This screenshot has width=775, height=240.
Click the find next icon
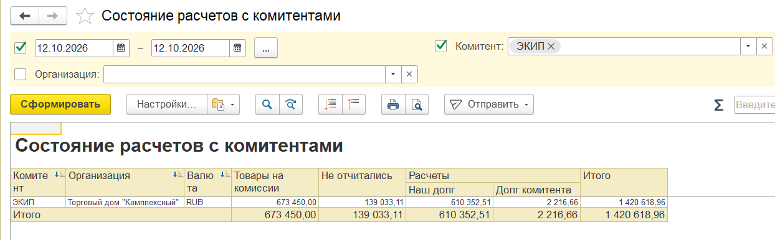point(290,104)
